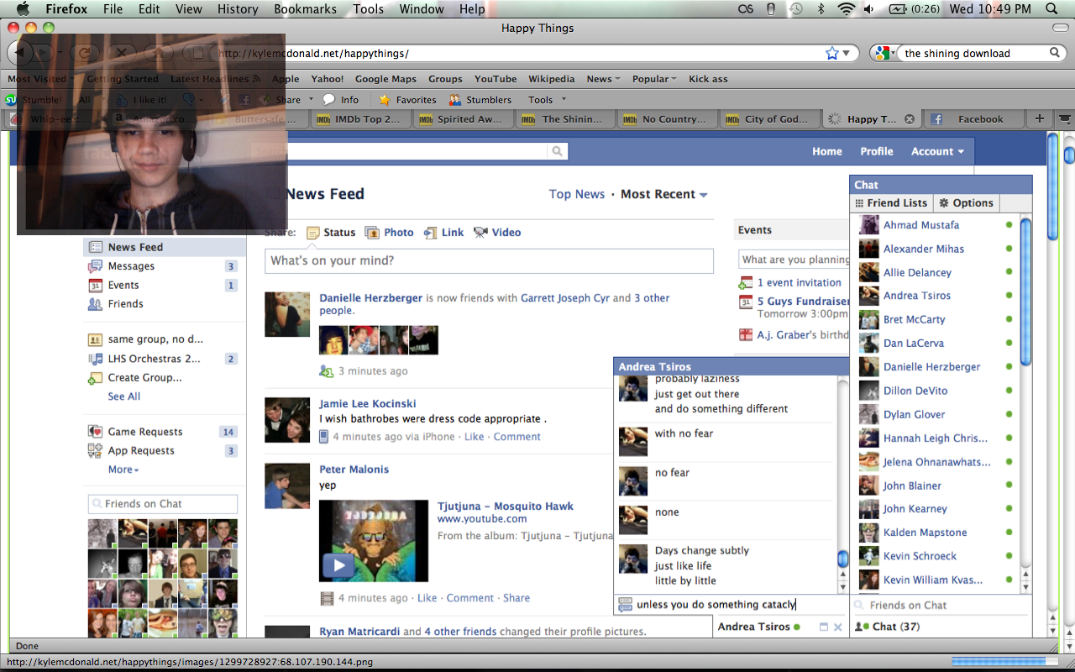Click the Friend Lists grid icon
Viewport: 1075px width, 672px height.
pyautogui.click(x=859, y=203)
